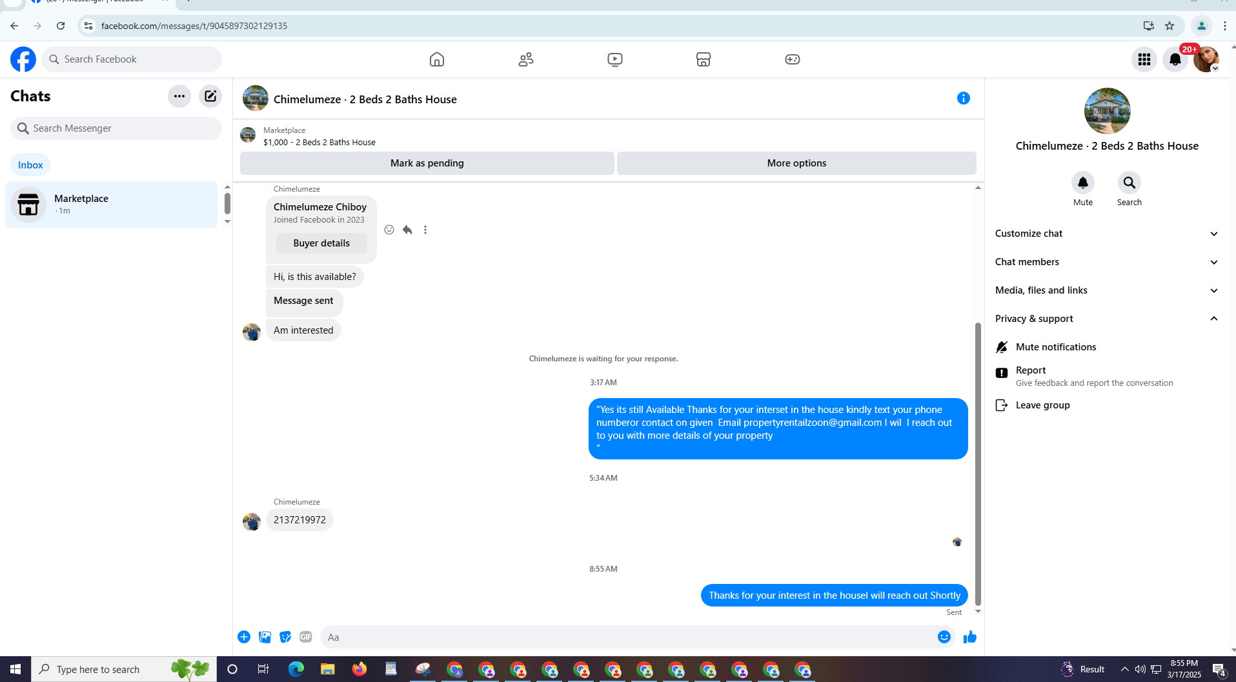Open Task View on taskbar
The height and width of the screenshot is (682, 1236).
(263, 669)
